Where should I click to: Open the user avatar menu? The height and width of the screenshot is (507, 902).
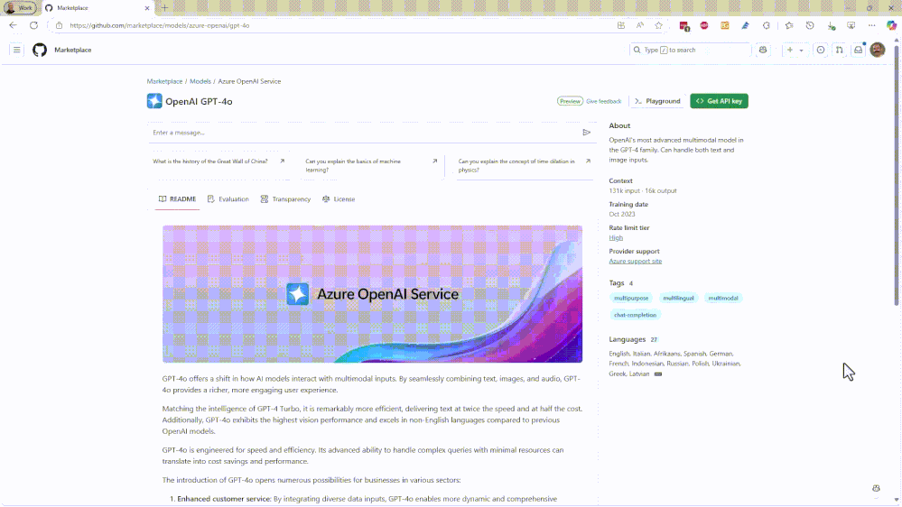pos(878,50)
